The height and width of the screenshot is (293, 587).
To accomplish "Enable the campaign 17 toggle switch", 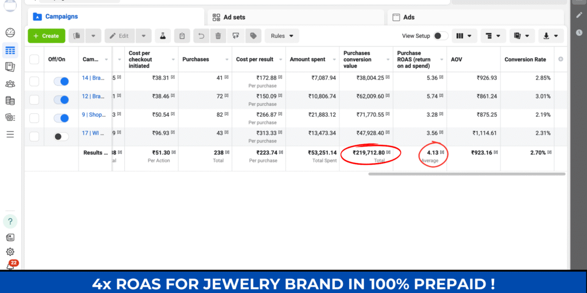I will click(61, 136).
